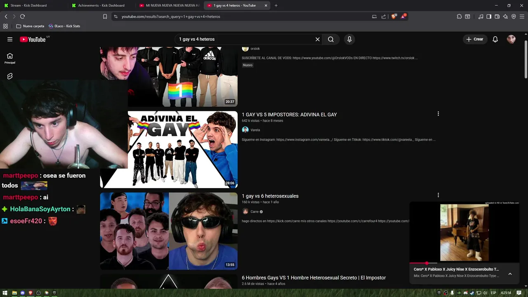The image size is (528, 297).
Task: Click the Nuevo badge
Action: pyautogui.click(x=247, y=65)
